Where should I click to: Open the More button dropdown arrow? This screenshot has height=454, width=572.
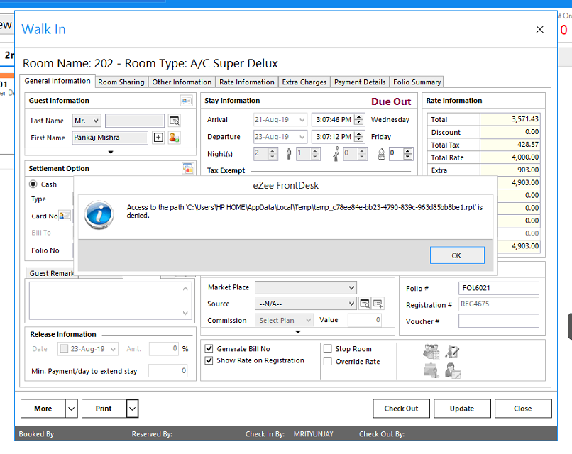coord(72,409)
